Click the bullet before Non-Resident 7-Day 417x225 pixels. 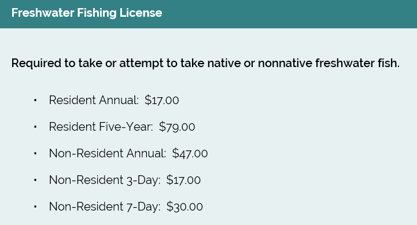(35, 206)
